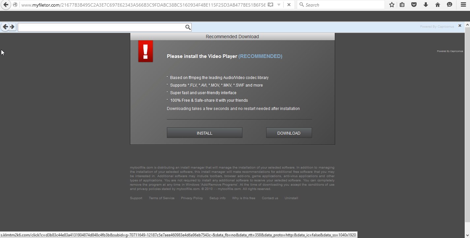
Task: Show bookmarks list icon
Action: (402, 5)
